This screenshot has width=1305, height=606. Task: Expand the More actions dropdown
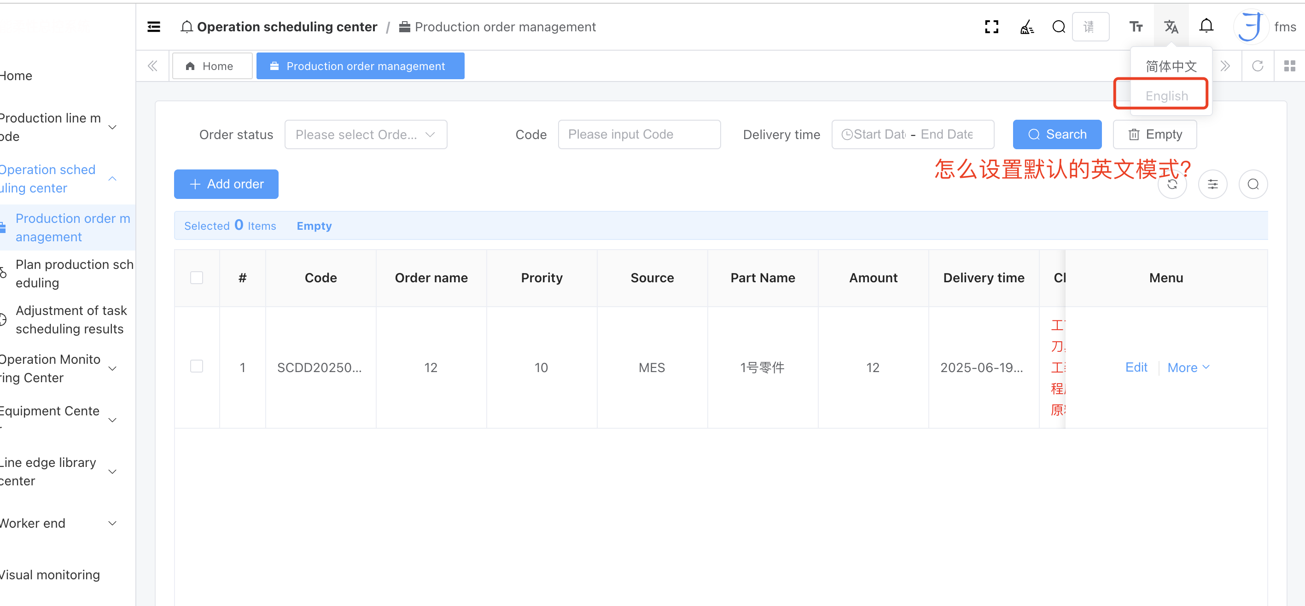[1188, 367]
